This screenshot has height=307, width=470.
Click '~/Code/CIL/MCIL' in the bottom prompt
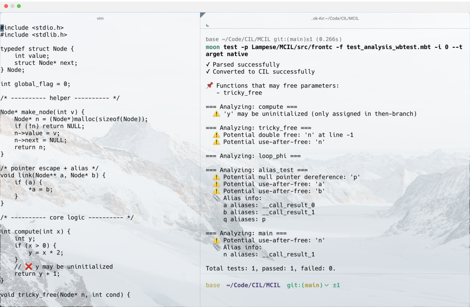pos(253,285)
